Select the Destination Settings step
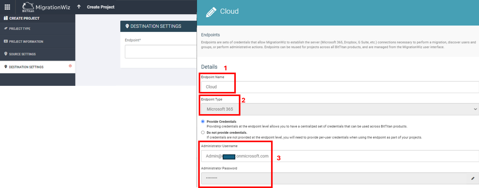Viewport: 479px width, 188px height. [37, 67]
